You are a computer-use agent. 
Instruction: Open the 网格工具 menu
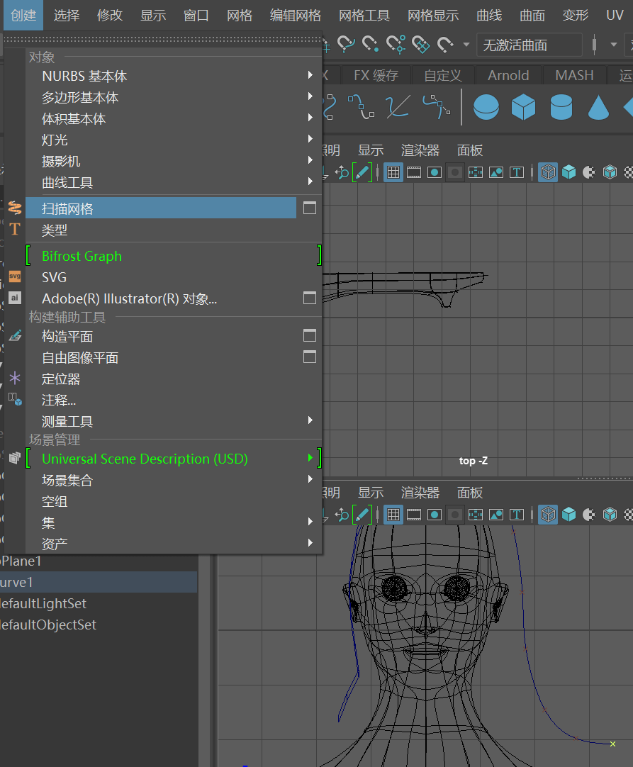(364, 15)
